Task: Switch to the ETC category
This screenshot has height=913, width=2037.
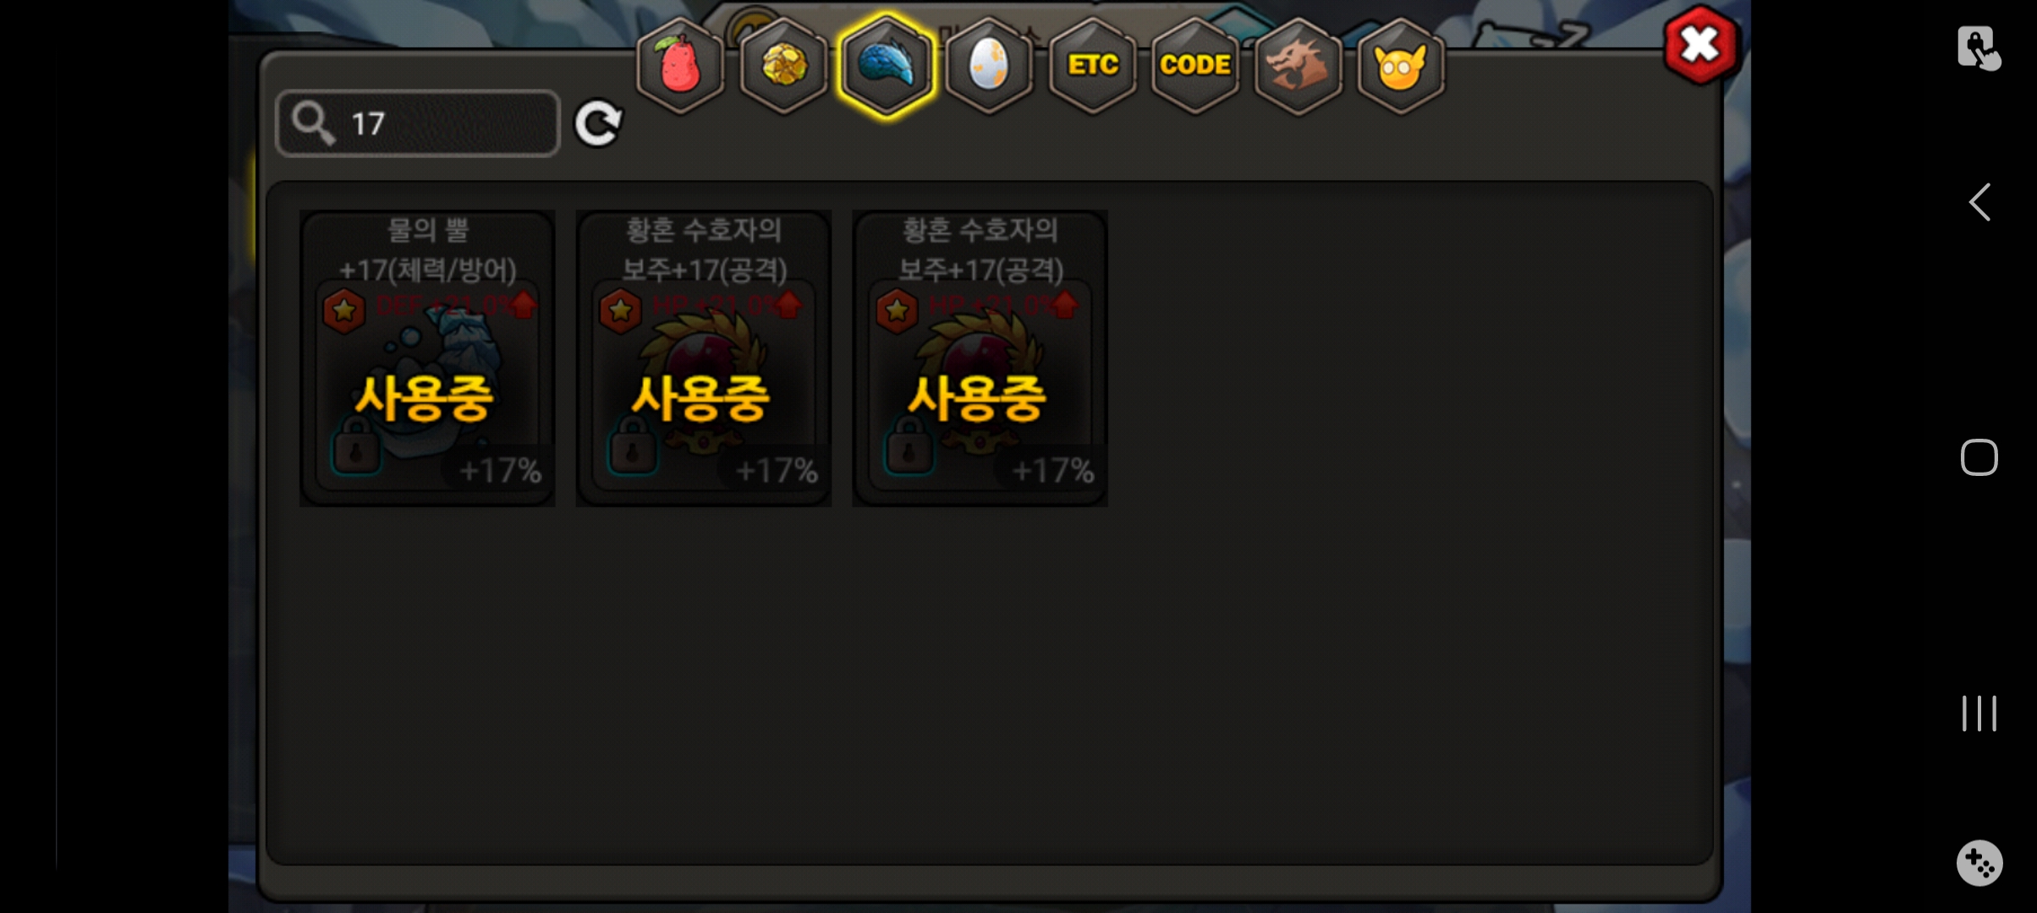Action: click(x=1093, y=66)
